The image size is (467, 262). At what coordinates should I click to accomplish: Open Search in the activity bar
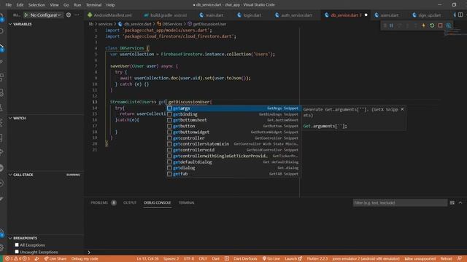[x=1, y=31]
